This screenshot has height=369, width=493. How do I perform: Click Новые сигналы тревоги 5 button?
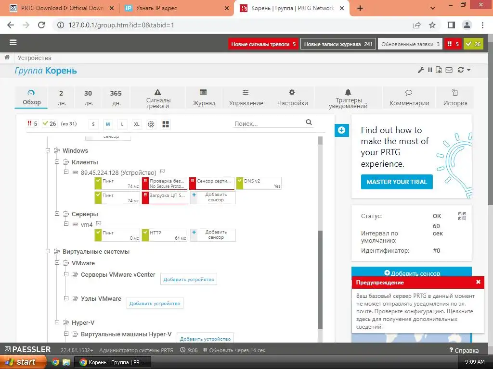[x=263, y=44]
